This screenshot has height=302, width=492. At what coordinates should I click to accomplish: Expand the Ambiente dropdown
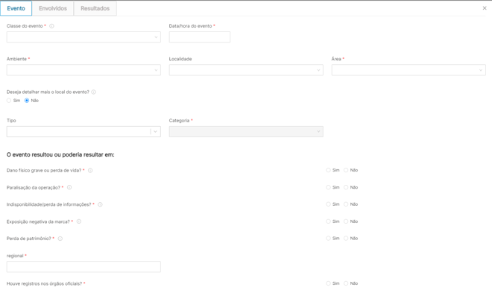(x=83, y=70)
